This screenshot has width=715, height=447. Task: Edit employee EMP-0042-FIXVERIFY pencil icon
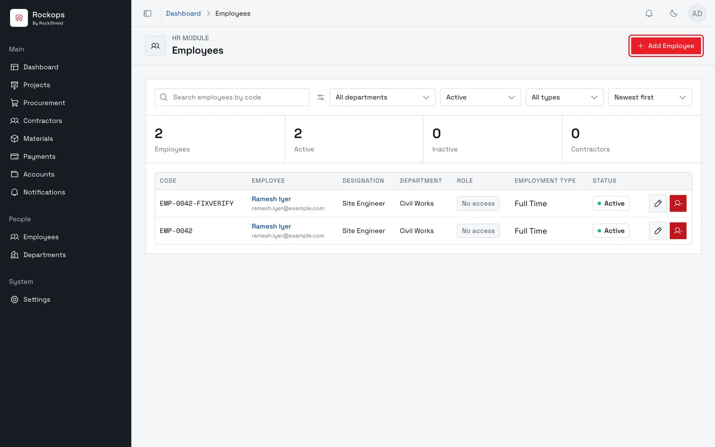pos(658,203)
